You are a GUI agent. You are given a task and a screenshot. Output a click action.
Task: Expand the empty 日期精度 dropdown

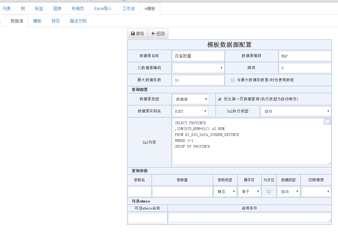click(316, 192)
